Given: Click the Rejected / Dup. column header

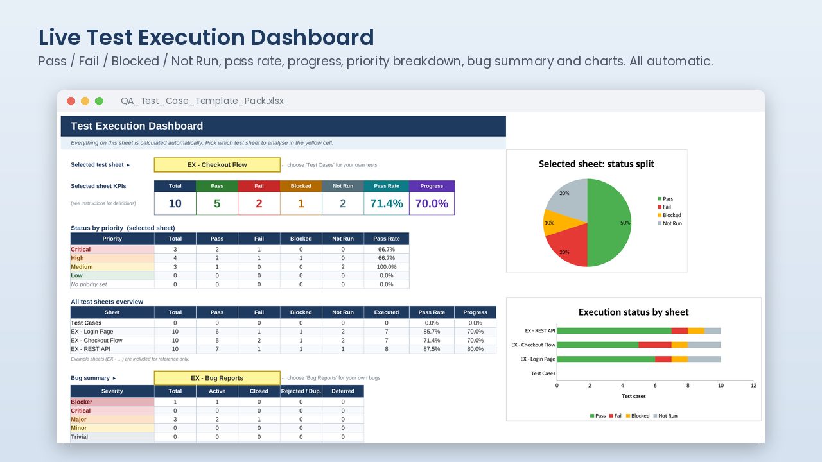Looking at the screenshot, I should (x=301, y=391).
